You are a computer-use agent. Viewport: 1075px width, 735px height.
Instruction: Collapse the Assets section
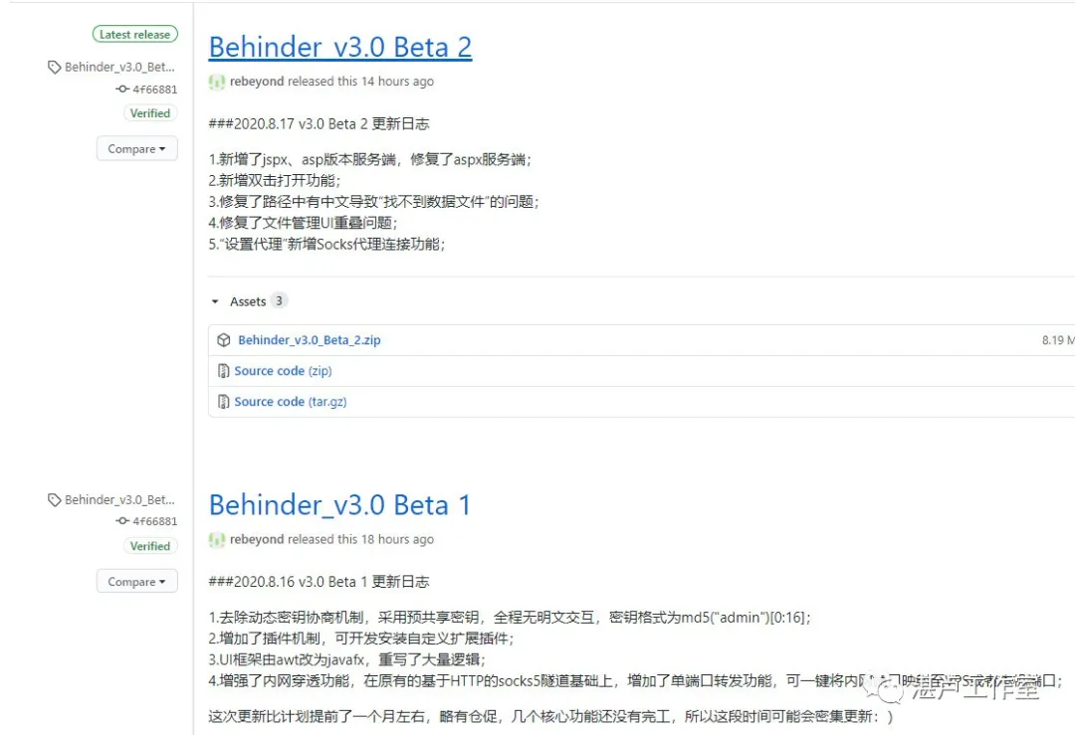point(215,301)
